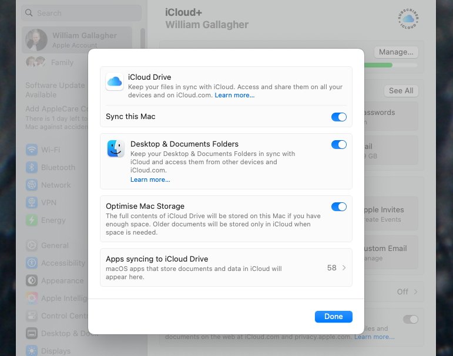
Task: Click the Apps syncing to iCloud Drive label
Action: [157, 259]
